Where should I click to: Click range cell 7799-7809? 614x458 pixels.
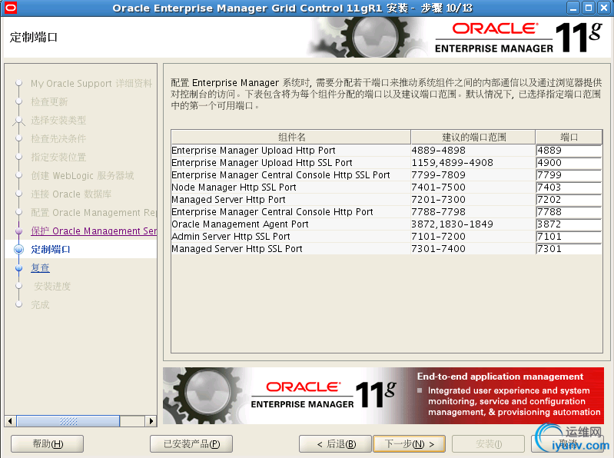click(x=473, y=175)
